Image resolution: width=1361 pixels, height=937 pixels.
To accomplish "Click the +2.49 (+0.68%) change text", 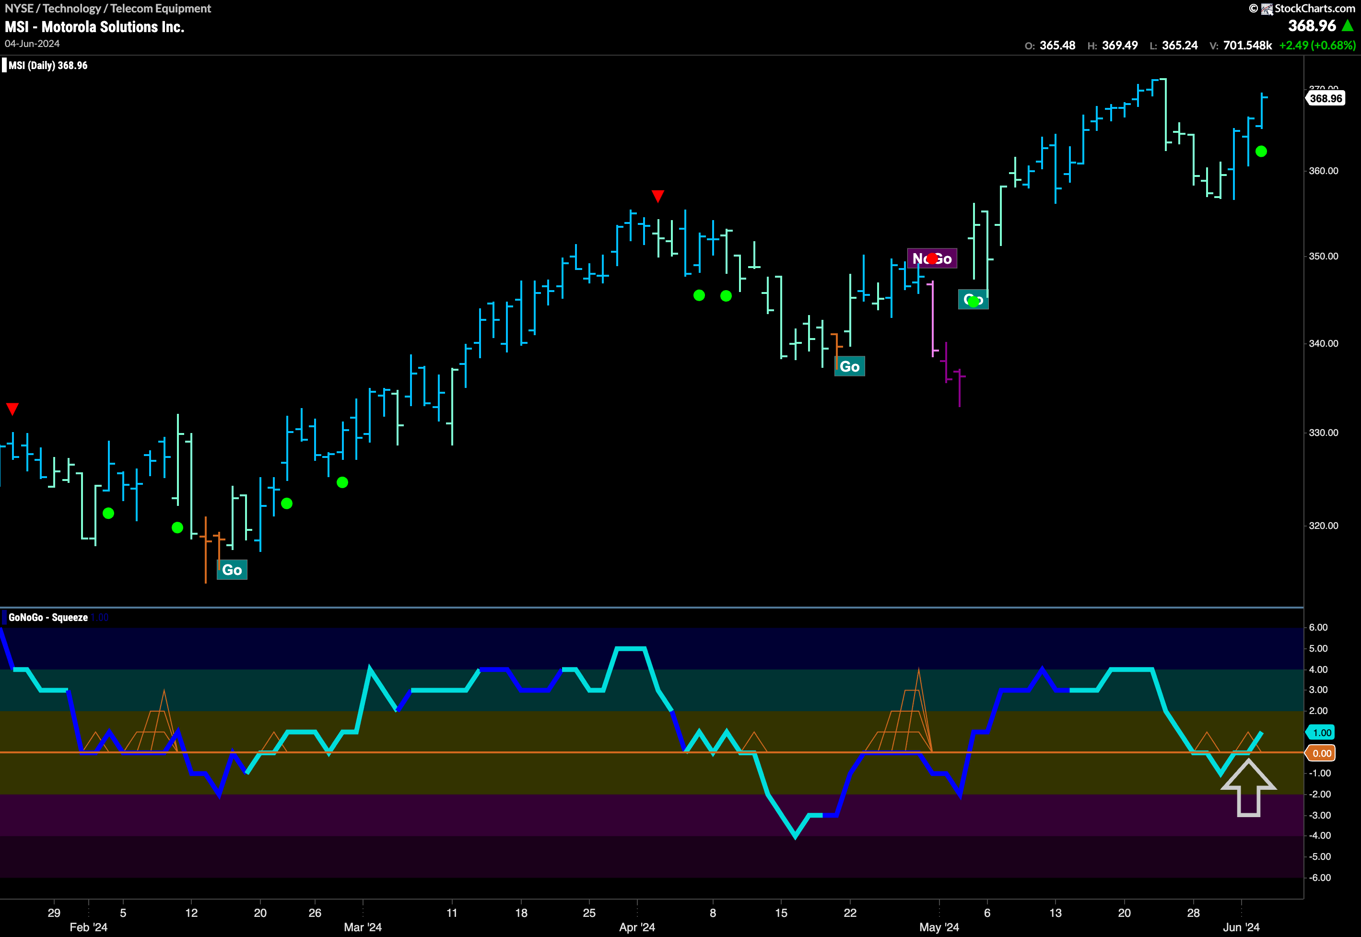I will click(x=1317, y=45).
